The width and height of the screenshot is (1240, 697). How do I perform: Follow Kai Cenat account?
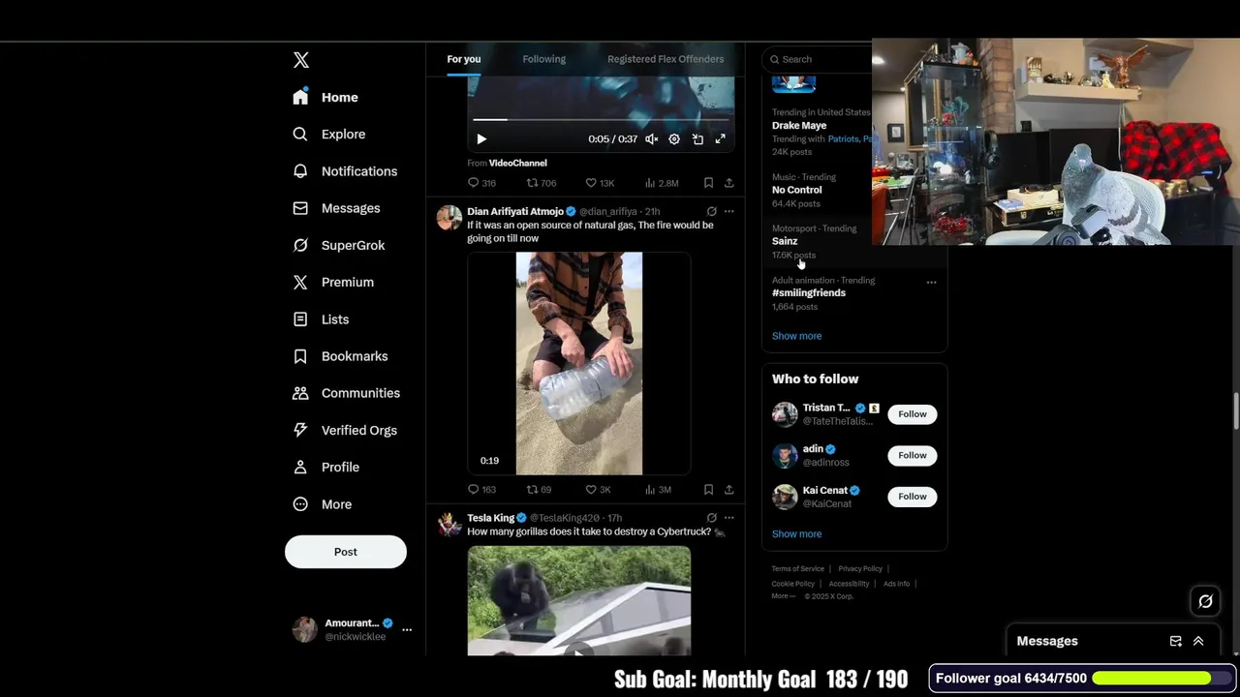pyautogui.click(x=912, y=497)
